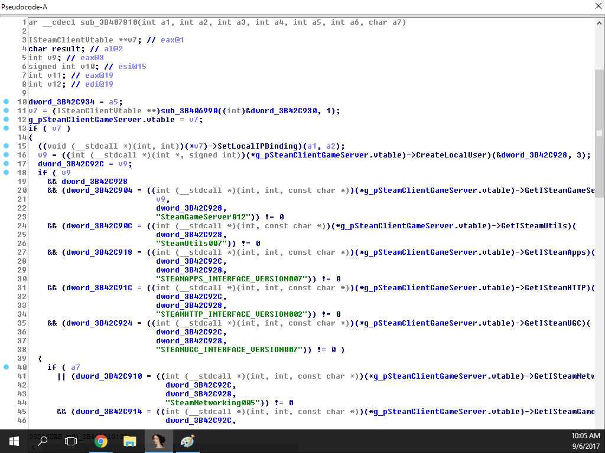The height and width of the screenshot is (453, 605).
Task: Click esi@15 comment on line 6
Action: coord(132,67)
